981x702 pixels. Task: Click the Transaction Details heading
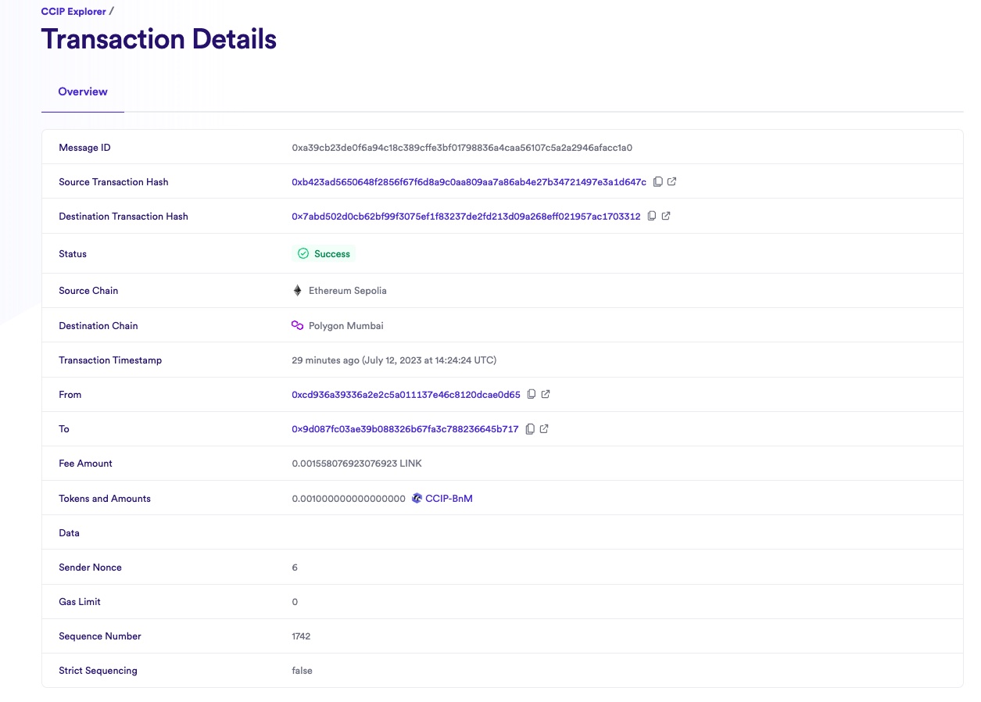pos(159,39)
